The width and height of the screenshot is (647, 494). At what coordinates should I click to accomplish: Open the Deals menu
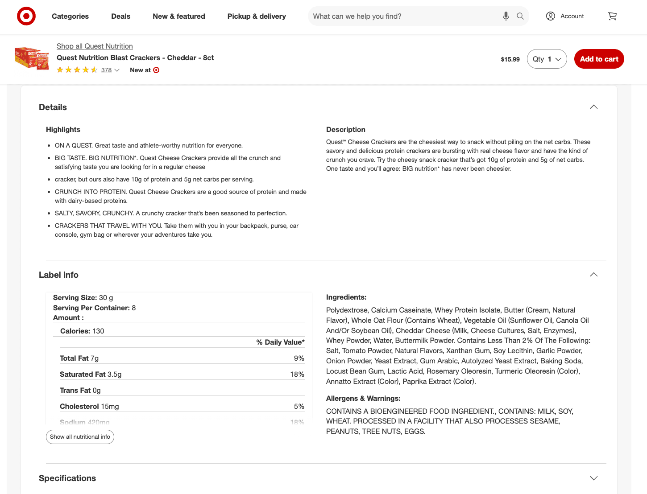click(x=121, y=16)
